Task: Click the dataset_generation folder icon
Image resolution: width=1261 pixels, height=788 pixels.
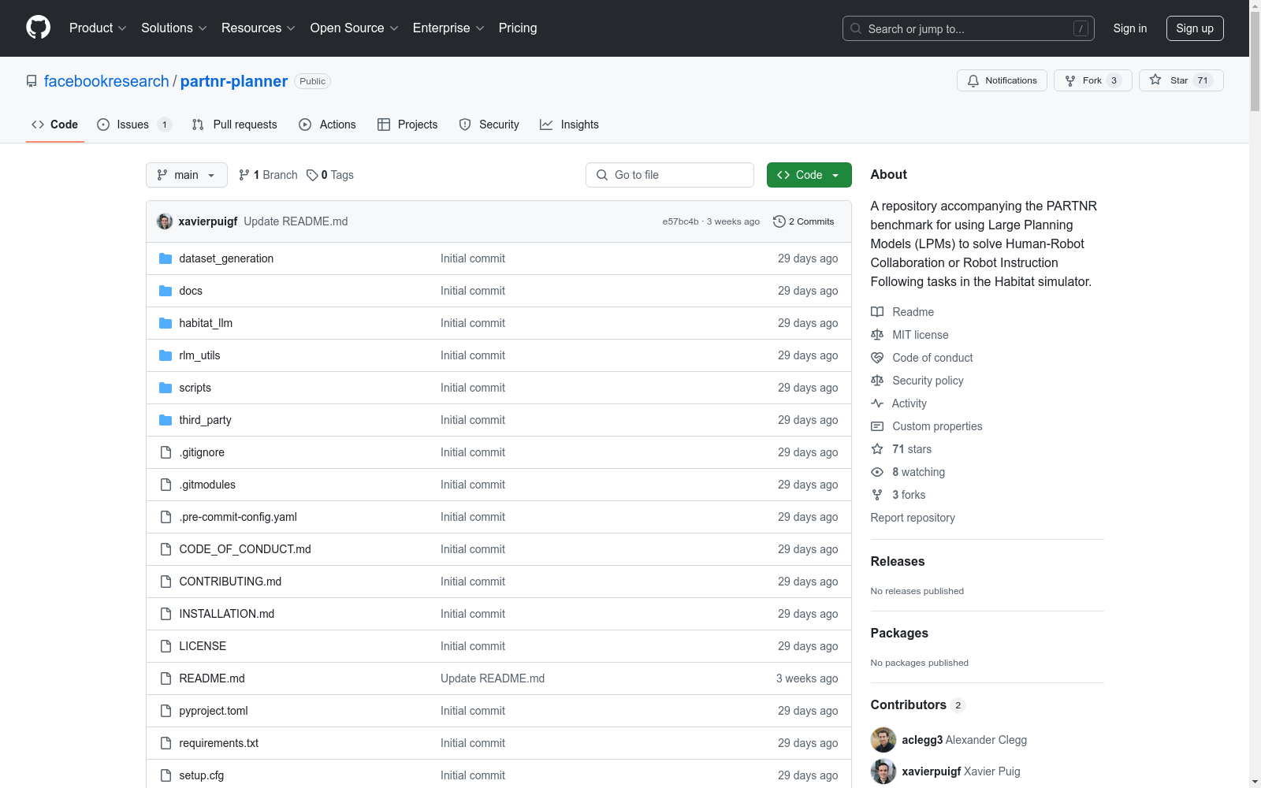Action: pyautogui.click(x=166, y=258)
